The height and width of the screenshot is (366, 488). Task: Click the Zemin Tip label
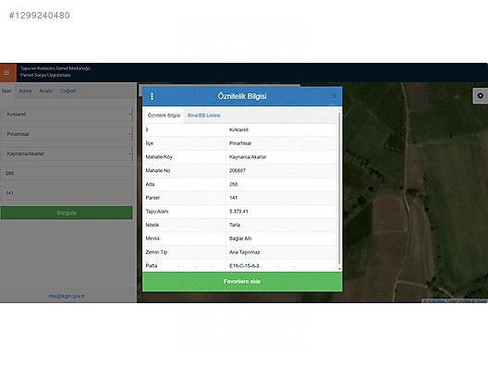[156, 252]
